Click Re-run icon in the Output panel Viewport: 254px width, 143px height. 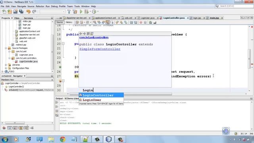pyautogui.click(x=57, y=102)
